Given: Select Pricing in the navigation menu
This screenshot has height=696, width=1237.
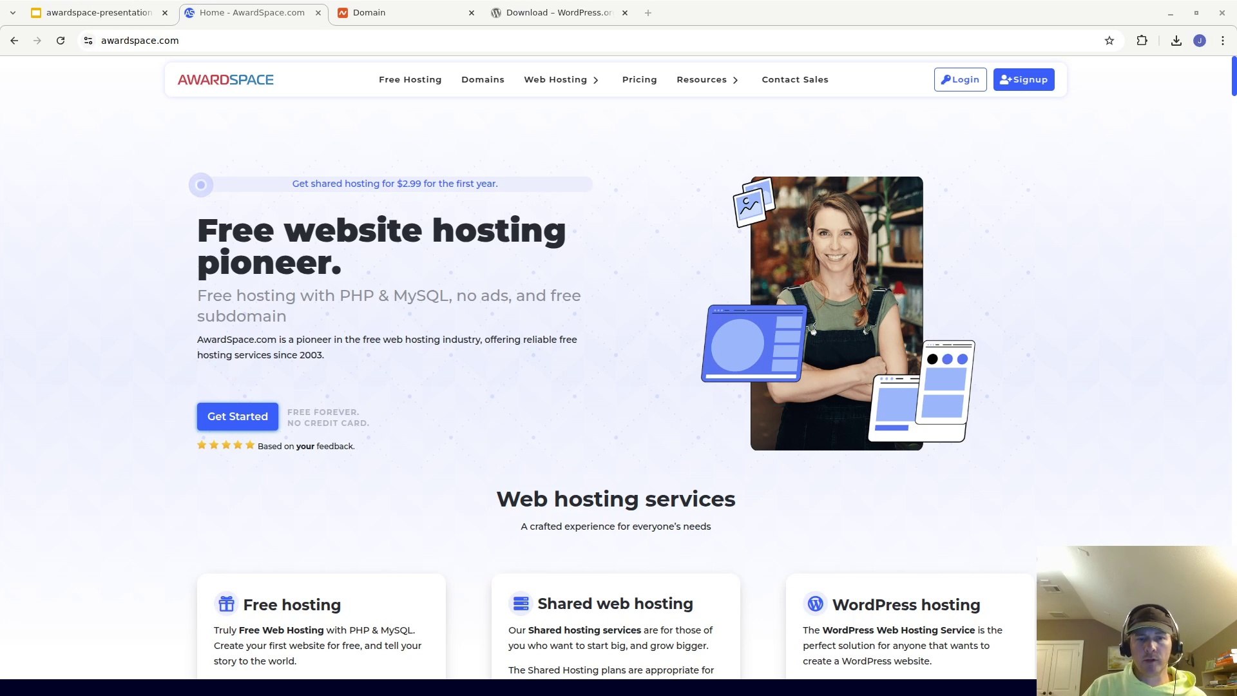Looking at the screenshot, I should pos(639,79).
